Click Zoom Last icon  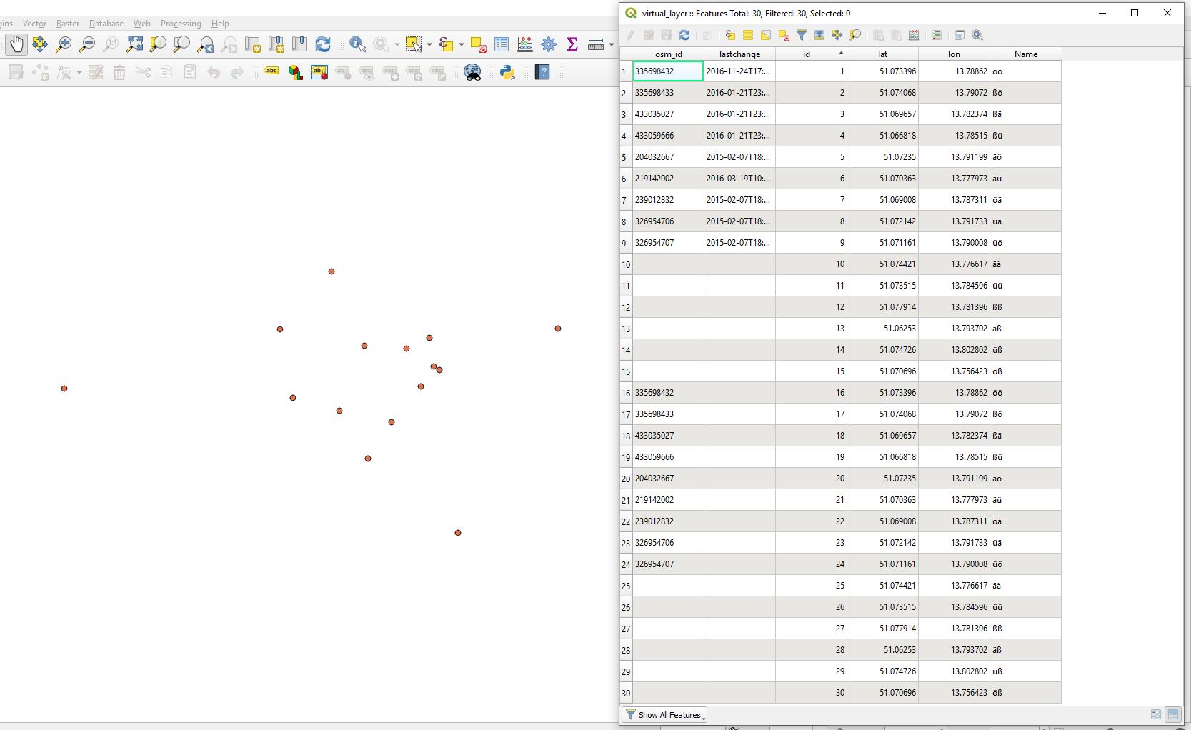(x=205, y=44)
